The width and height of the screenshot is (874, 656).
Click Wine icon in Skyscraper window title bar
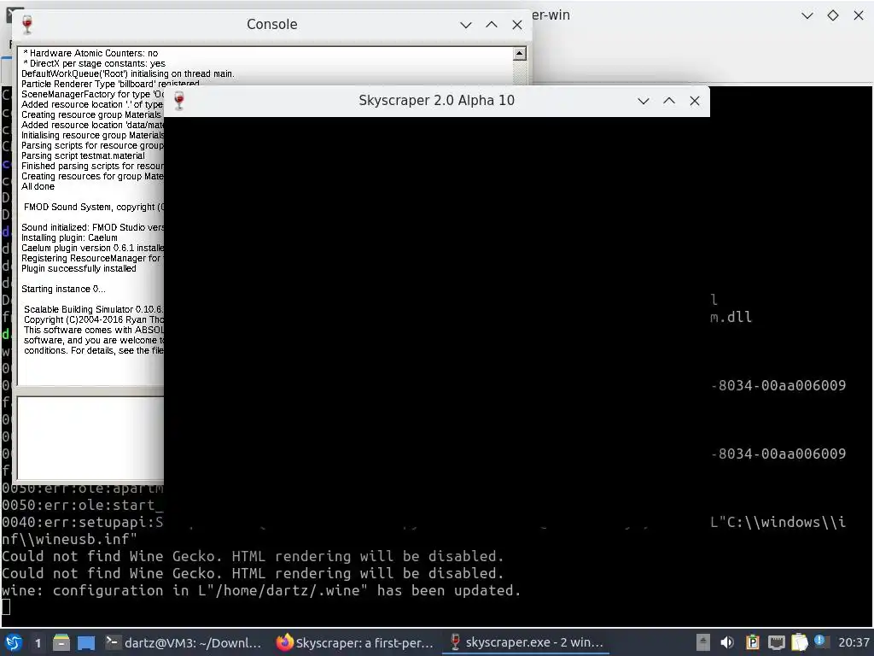click(x=179, y=101)
